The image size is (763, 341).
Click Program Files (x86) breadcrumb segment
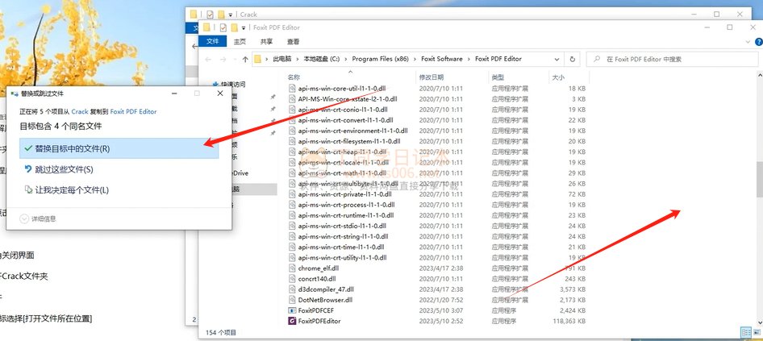click(x=380, y=59)
